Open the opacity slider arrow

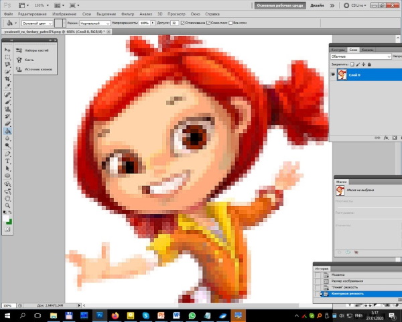pyautogui.click(x=153, y=23)
